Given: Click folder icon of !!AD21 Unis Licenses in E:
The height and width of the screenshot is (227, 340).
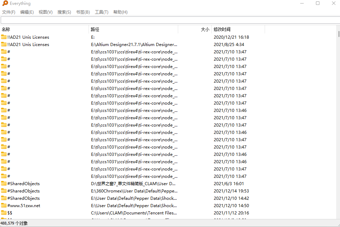Looking at the screenshot, I should point(4,37).
